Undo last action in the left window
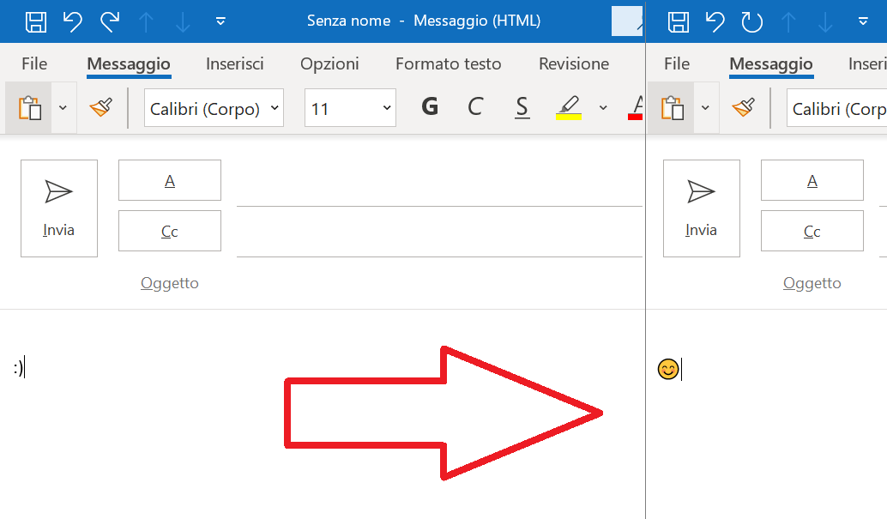Image resolution: width=887 pixels, height=519 pixels. tap(72, 21)
